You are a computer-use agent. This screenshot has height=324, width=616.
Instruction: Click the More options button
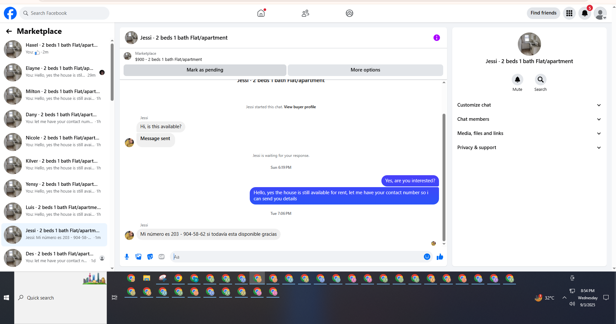point(365,70)
